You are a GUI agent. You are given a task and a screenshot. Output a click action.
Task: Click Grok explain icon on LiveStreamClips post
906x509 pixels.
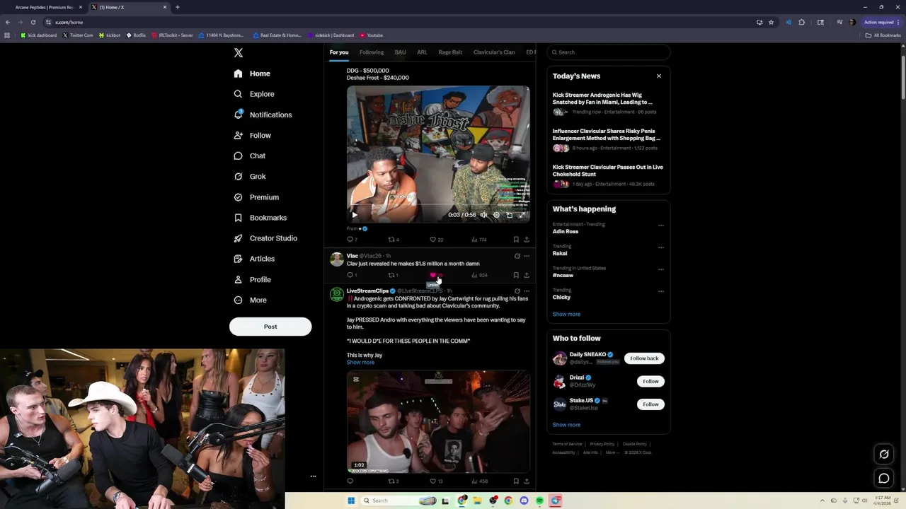[x=517, y=291]
